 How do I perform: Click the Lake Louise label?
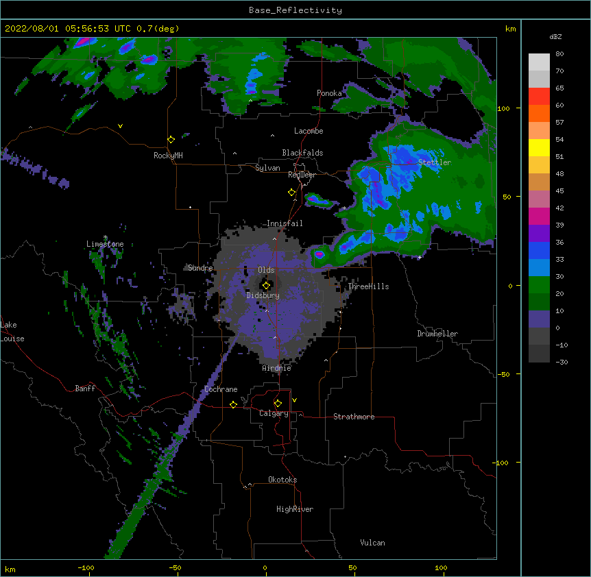coord(12,332)
